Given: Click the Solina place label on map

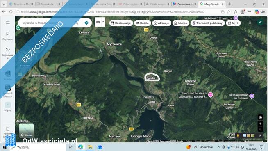Looking at the screenshot, I should pyautogui.click(x=152, y=102).
